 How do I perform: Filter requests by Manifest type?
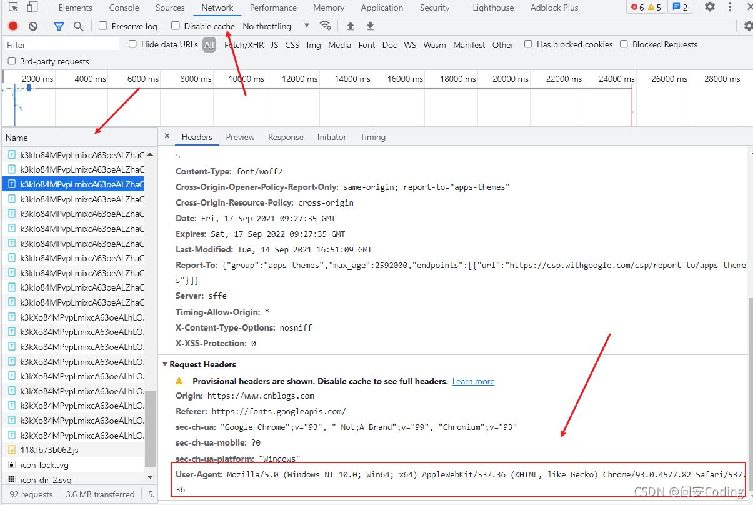pyautogui.click(x=469, y=44)
